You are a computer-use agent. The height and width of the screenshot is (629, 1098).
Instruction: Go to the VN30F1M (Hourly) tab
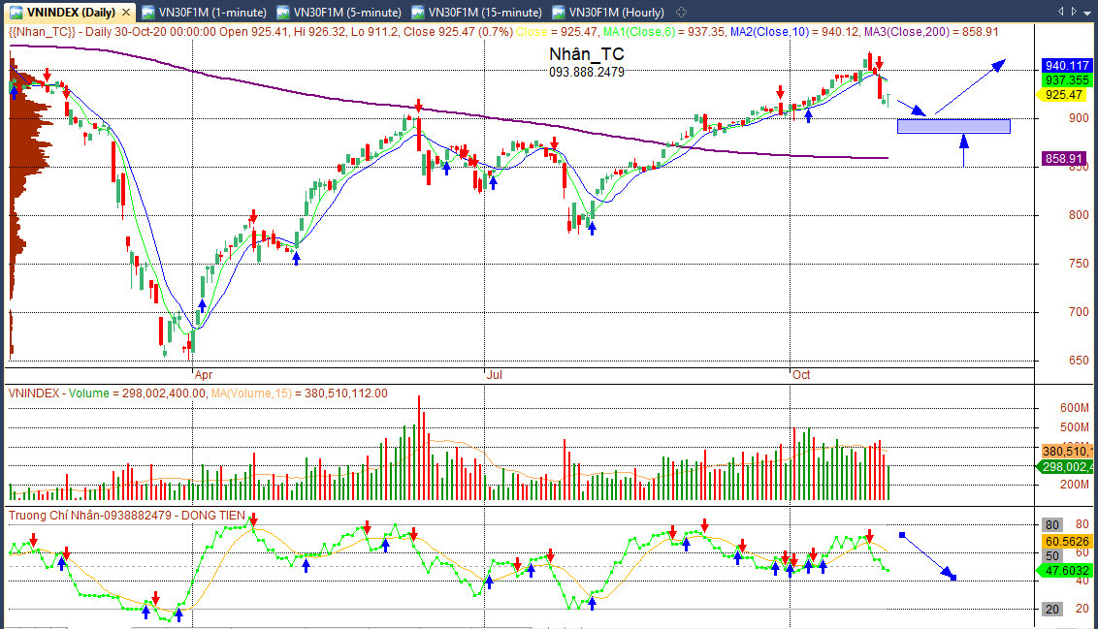[x=608, y=12]
